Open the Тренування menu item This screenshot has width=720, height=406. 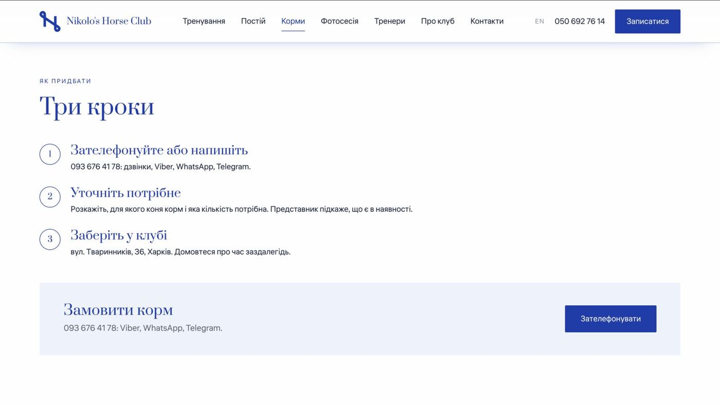[x=204, y=21]
